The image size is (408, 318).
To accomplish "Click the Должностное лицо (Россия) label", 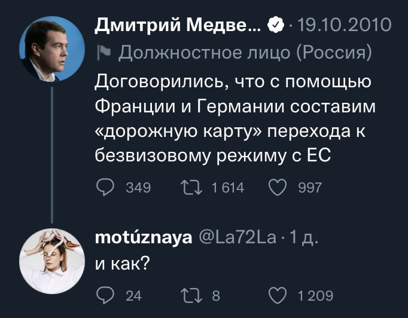I will click(x=245, y=53).
